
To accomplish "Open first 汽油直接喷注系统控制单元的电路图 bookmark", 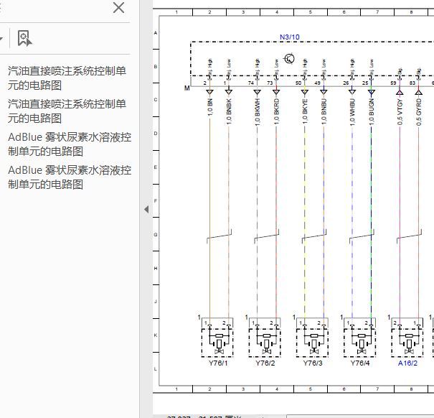I will pyautogui.click(x=67, y=78).
